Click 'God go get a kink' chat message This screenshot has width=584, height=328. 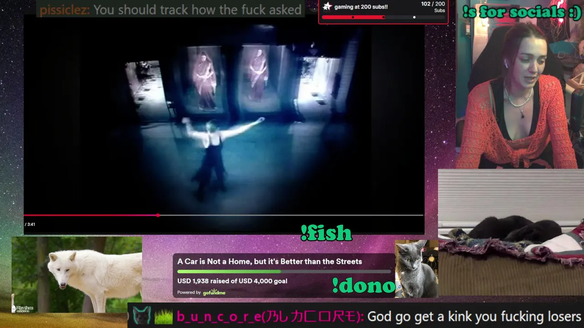point(474,317)
